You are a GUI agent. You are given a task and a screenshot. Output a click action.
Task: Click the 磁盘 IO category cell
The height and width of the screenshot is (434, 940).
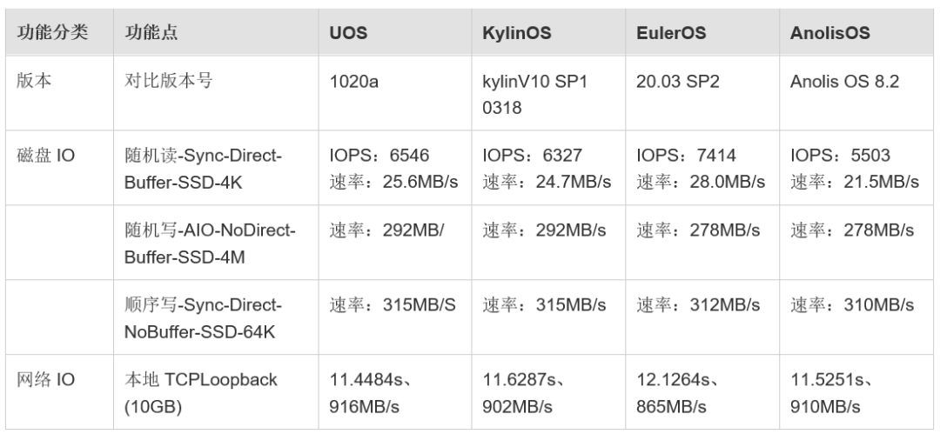coord(47,156)
